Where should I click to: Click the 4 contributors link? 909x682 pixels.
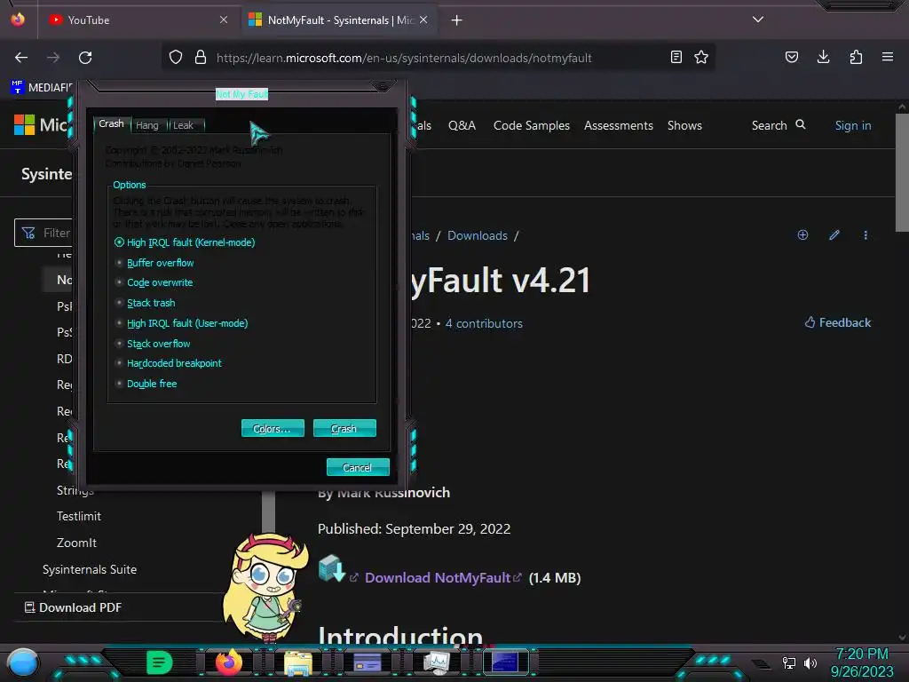[x=484, y=323]
